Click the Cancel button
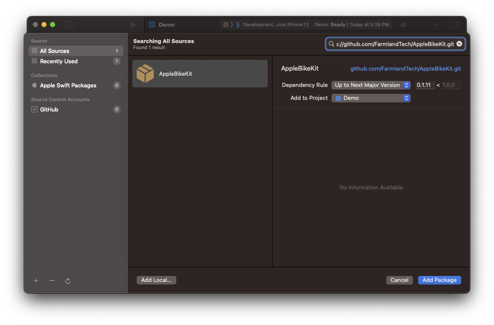494x325 pixels. click(399, 280)
